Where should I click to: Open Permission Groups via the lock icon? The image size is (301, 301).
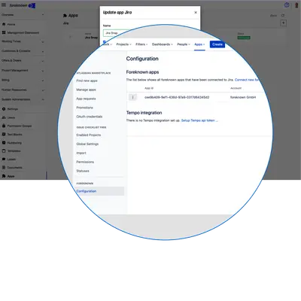pyautogui.click(x=4, y=126)
